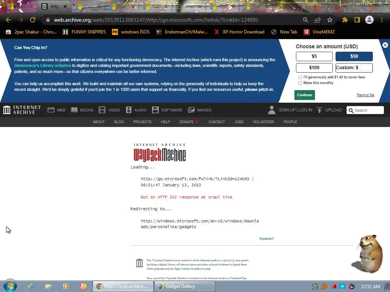
Task: Open Windows Media Player taskbar icon
Action: pos(66,286)
